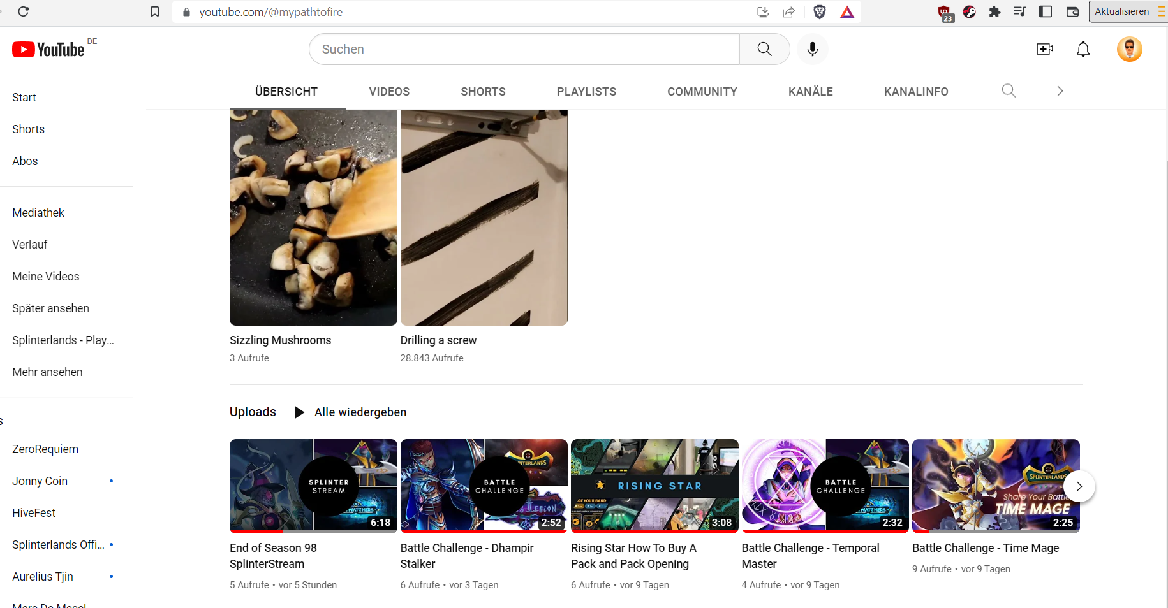The image size is (1168, 608).
Task: Reload the page with the browser refresh icon
Action: coord(24,11)
